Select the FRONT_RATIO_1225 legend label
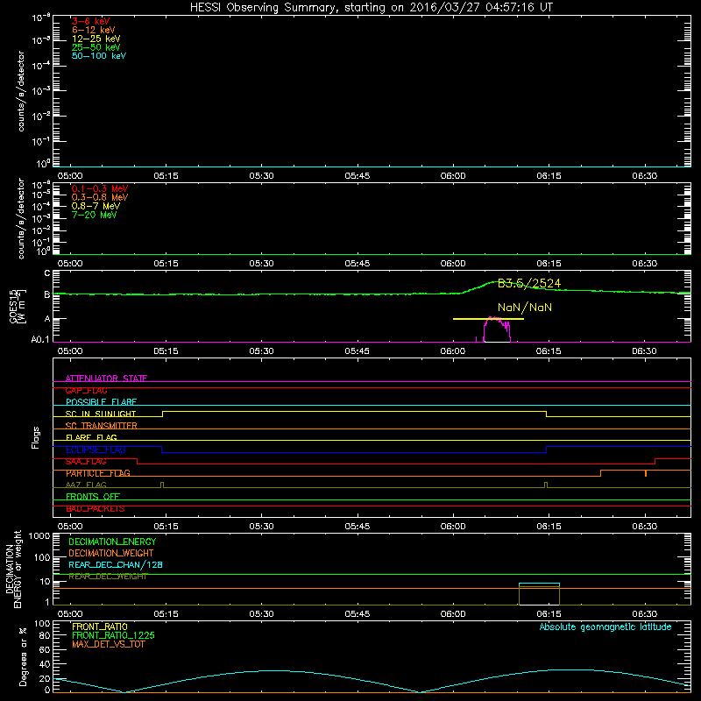This screenshot has height=701, width=701. [x=113, y=635]
